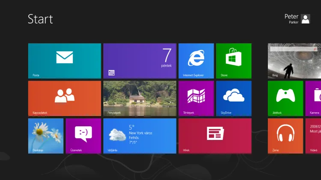Viewport: 321px width, 180px height.
Task: Open the Hírek news tile
Action: click(215, 136)
